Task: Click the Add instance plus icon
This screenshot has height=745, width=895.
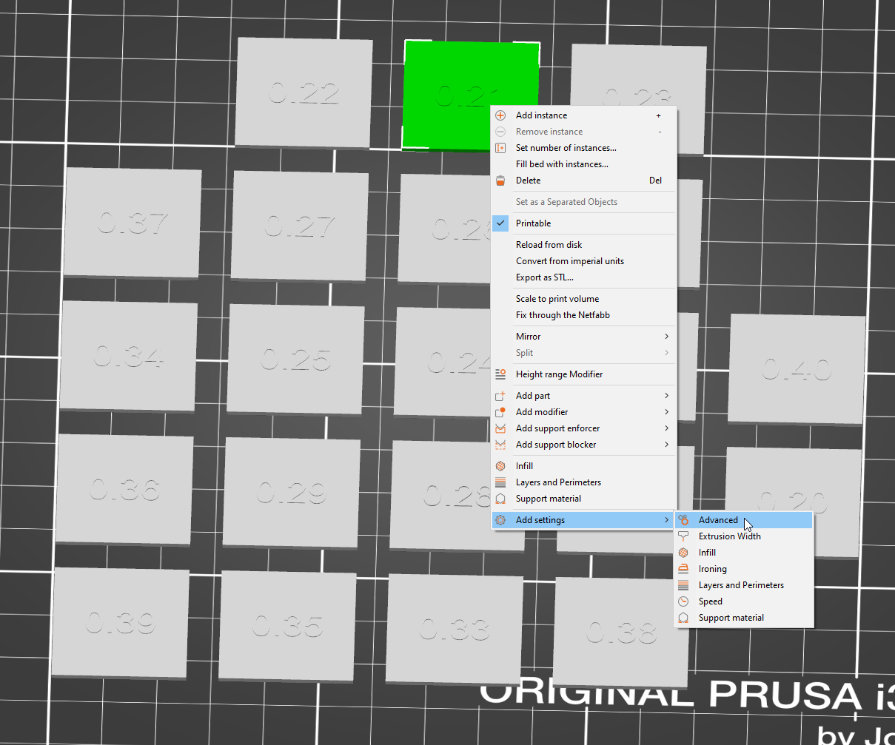Action: point(500,115)
